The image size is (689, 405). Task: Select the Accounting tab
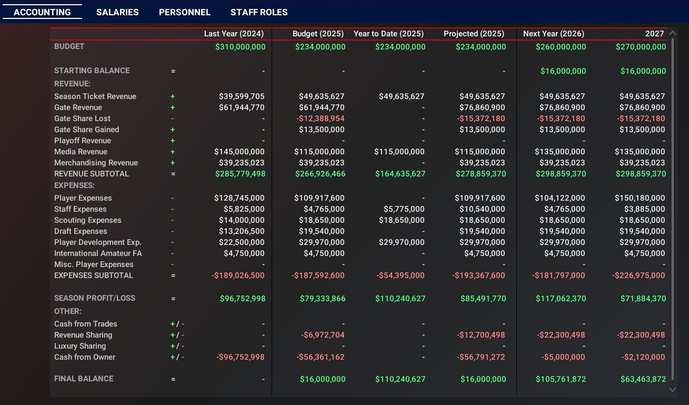click(x=42, y=12)
